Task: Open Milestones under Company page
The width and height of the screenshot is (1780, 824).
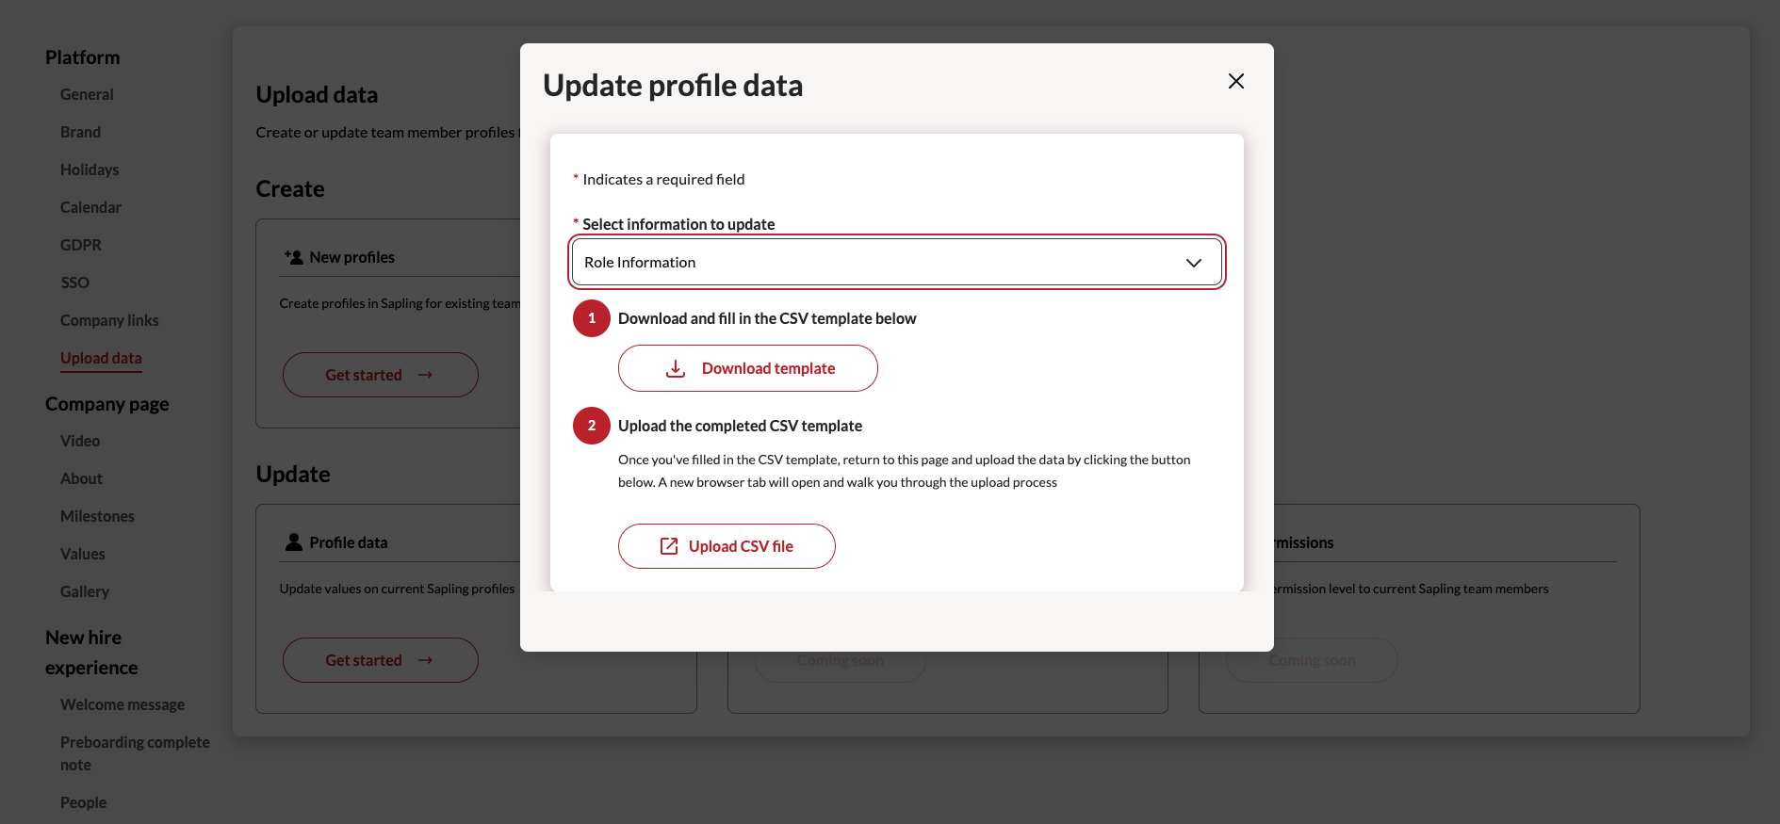Action: click(x=97, y=516)
